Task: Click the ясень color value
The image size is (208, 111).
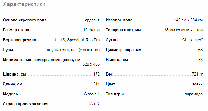Action: [197, 84]
